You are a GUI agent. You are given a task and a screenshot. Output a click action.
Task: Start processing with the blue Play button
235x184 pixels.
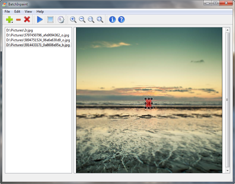[x=40, y=20]
